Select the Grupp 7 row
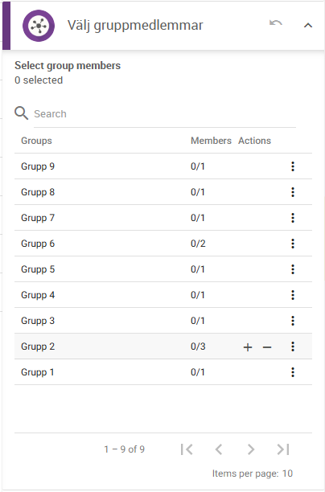Screen dimensions: 325x492 [x=163, y=218]
